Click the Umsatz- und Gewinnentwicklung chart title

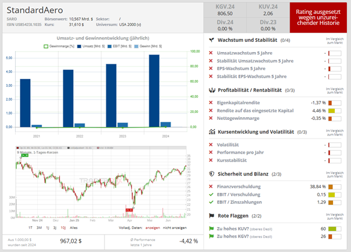tap(103, 38)
